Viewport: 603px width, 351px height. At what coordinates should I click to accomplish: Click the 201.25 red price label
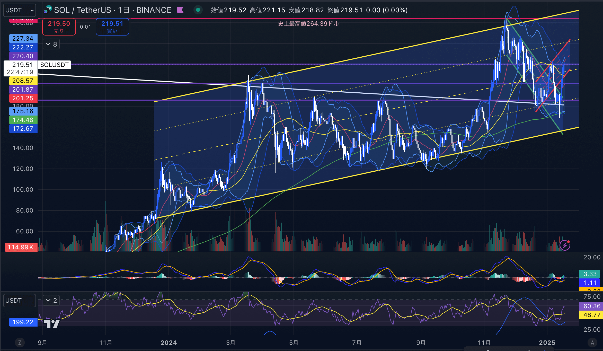[23, 98]
